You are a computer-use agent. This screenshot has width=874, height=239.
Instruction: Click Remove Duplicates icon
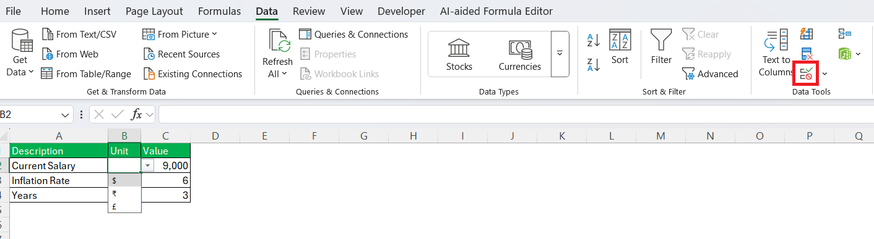(x=807, y=54)
